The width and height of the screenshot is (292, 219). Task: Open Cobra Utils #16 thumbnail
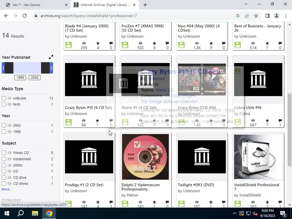pyautogui.click(x=258, y=80)
